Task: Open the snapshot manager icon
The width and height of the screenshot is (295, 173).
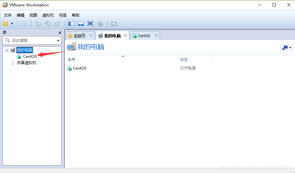Action: (57, 24)
